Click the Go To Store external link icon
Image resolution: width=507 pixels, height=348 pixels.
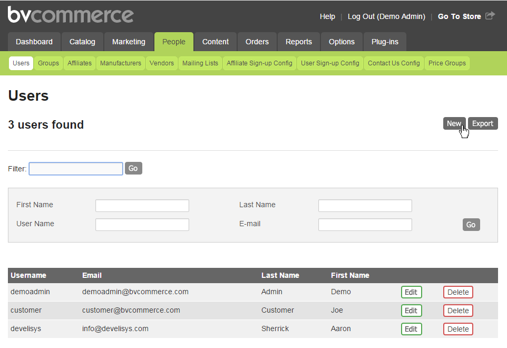coord(493,16)
